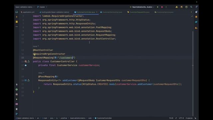Image resolution: width=213 pixels, height=120 pixels.
Task: Open Notifications bell panel
Action: point(196,12)
